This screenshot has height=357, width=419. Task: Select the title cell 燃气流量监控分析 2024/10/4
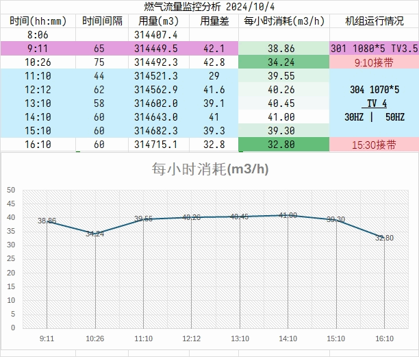pyautogui.click(x=209, y=6)
